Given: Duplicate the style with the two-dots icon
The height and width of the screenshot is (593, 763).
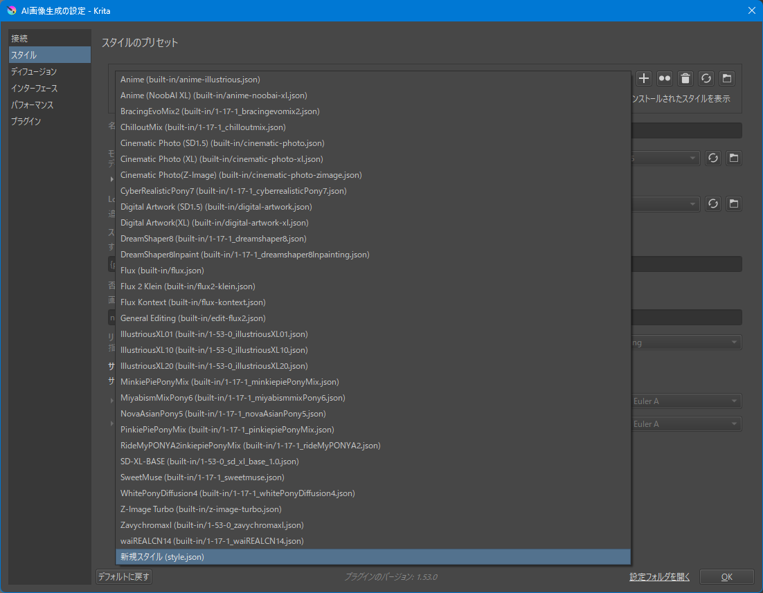Looking at the screenshot, I should [x=665, y=78].
